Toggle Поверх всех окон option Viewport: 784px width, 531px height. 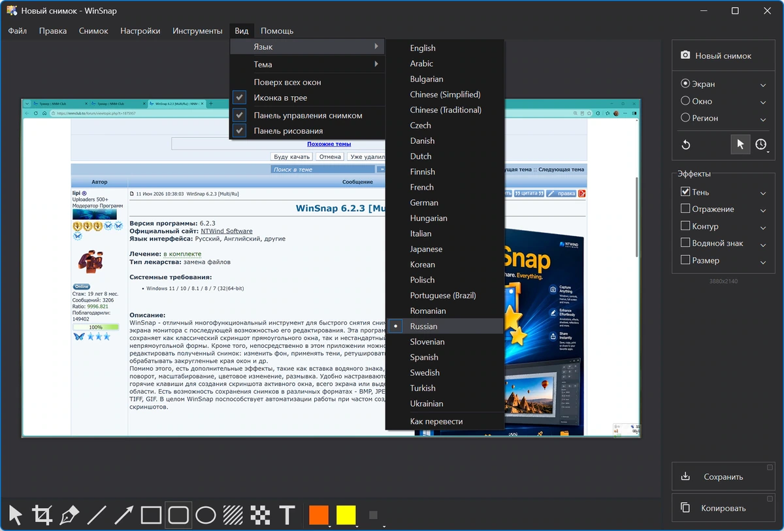point(307,82)
